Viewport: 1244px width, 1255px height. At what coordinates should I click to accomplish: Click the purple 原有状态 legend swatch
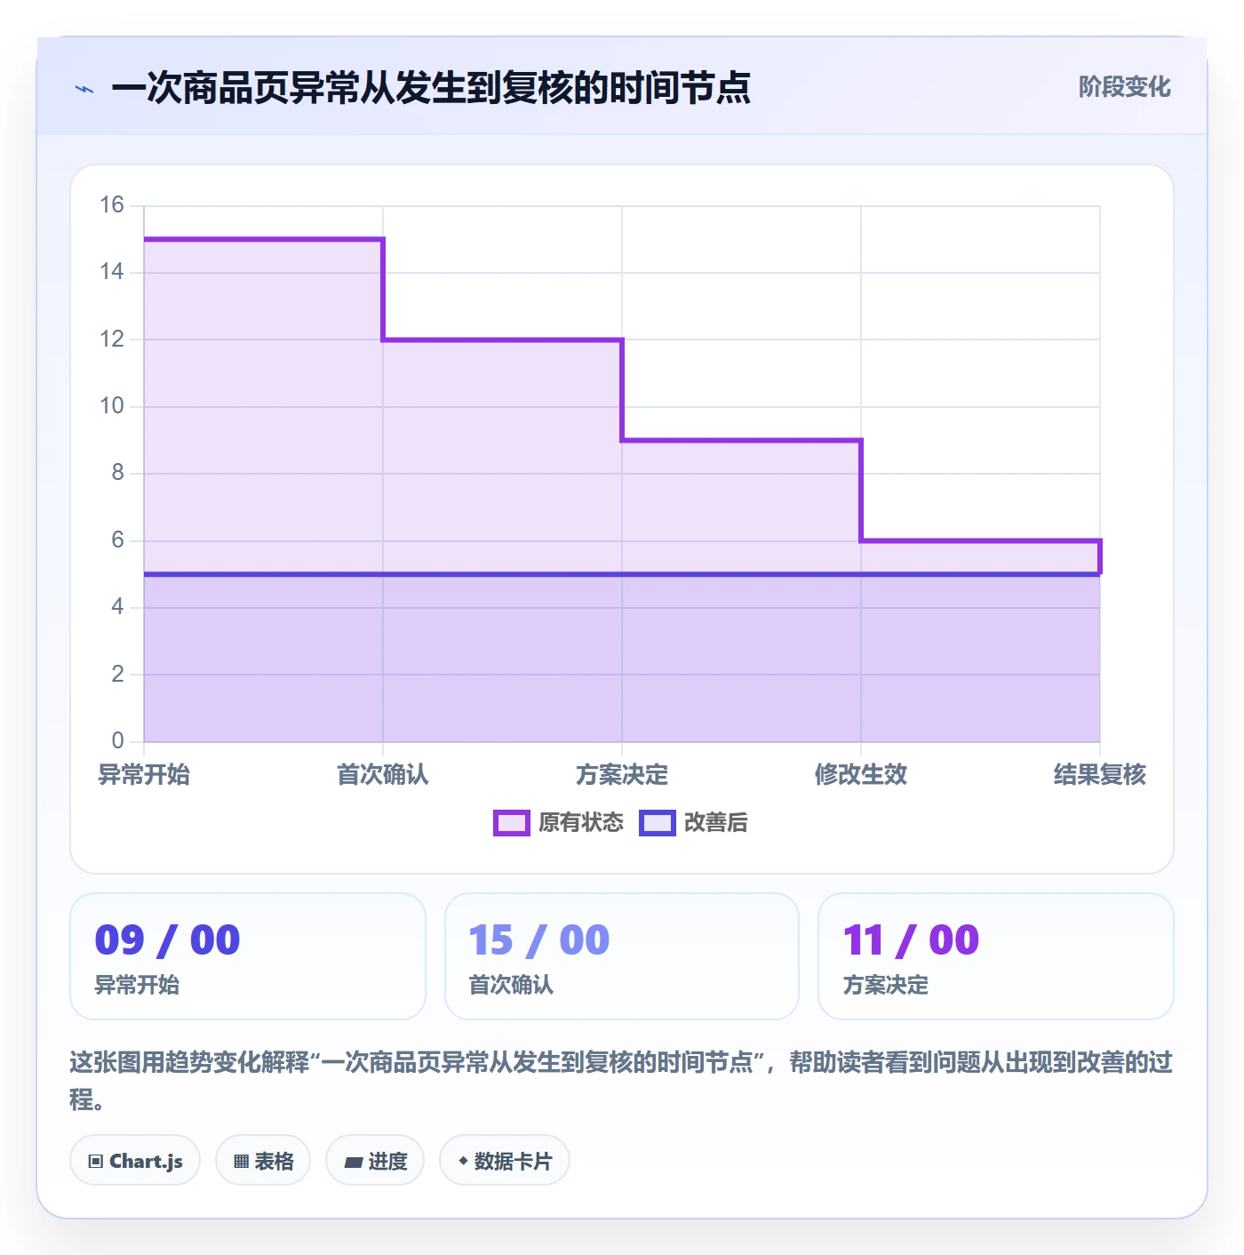coord(512,823)
